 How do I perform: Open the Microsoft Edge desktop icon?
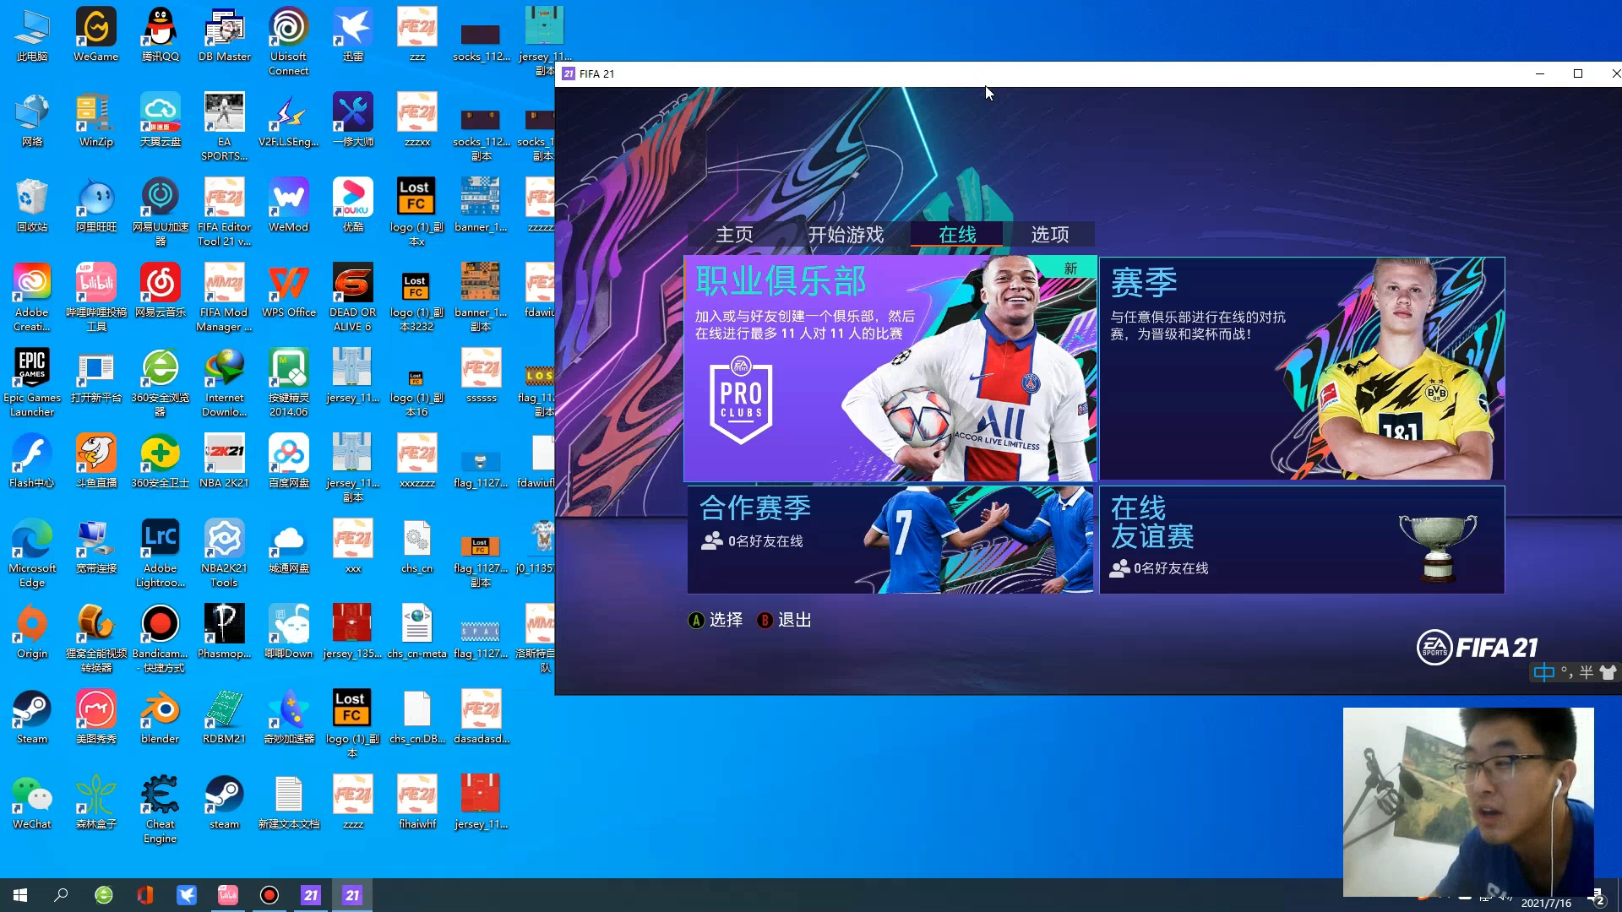coord(32,553)
